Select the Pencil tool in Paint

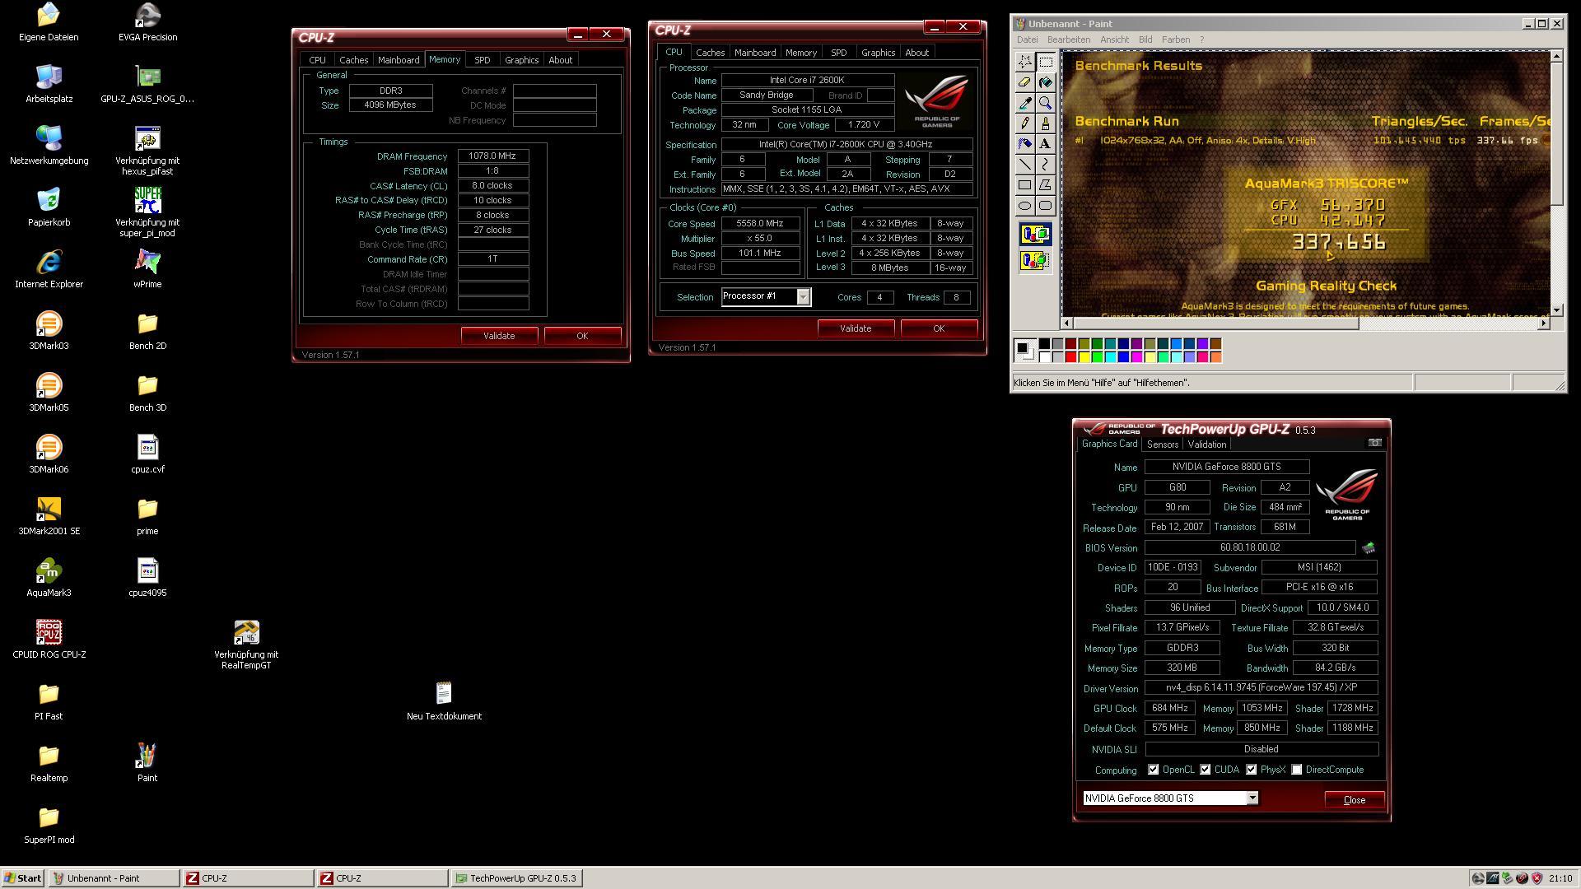pyautogui.click(x=1024, y=123)
